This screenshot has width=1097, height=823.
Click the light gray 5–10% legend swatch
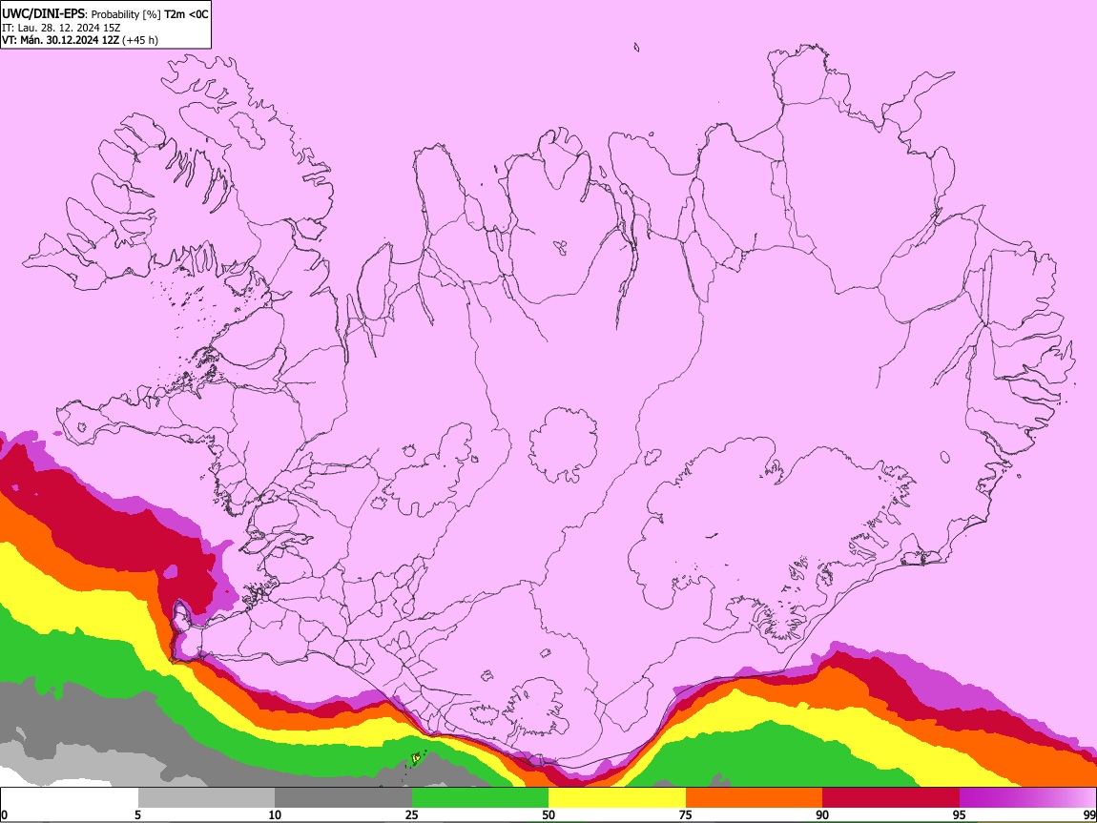(x=206, y=798)
